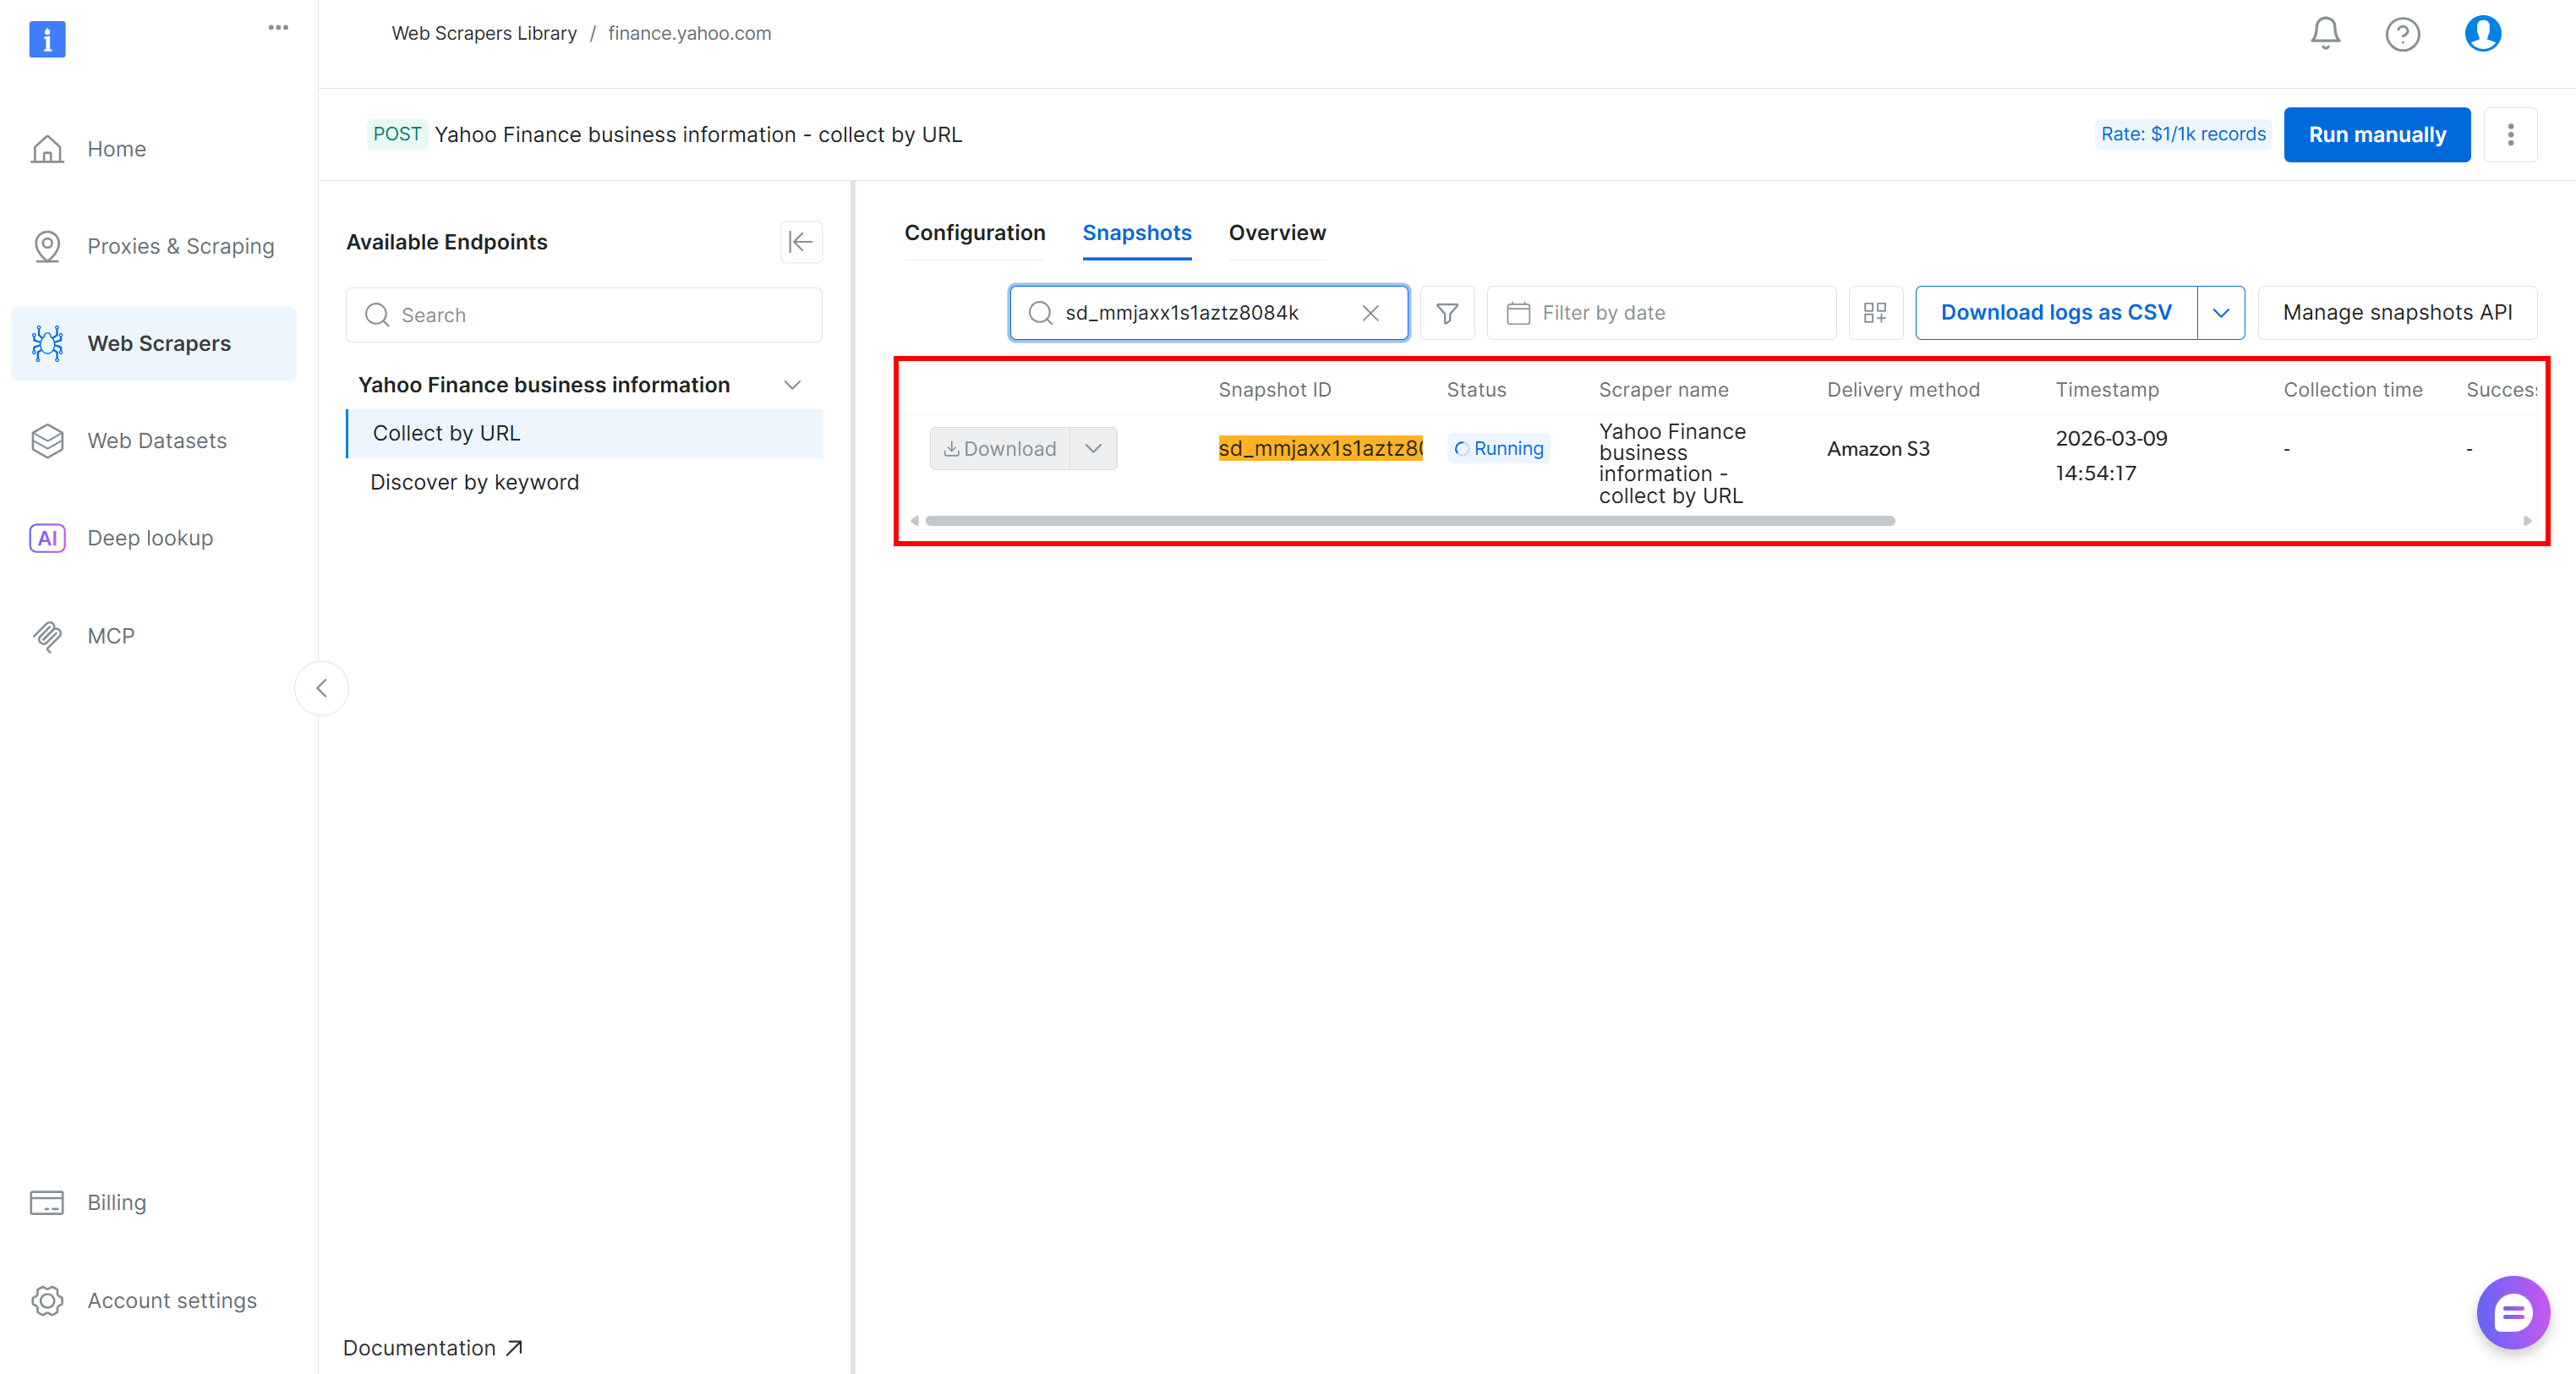The image size is (2576, 1374).
Task: Open the help icon in the top bar
Action: coord(2403,34)
